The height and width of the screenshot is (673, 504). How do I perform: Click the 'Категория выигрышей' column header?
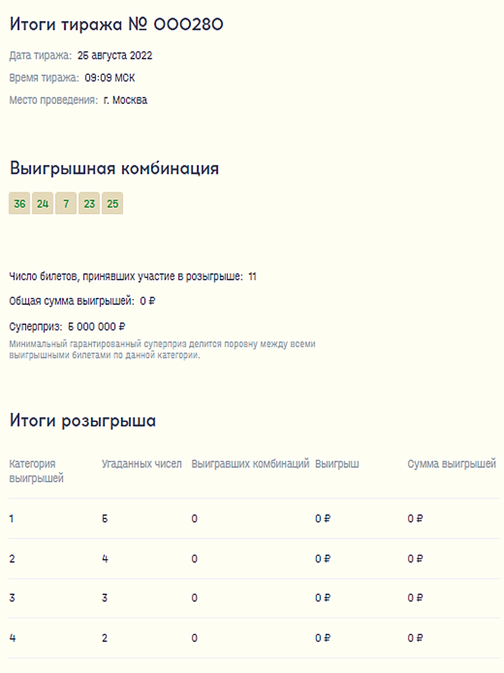(36, 471)
